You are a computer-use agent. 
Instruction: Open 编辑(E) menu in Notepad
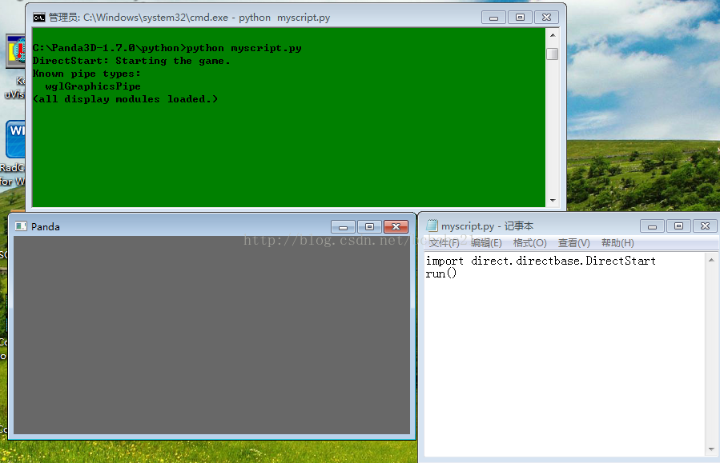(x=486, y=242)
